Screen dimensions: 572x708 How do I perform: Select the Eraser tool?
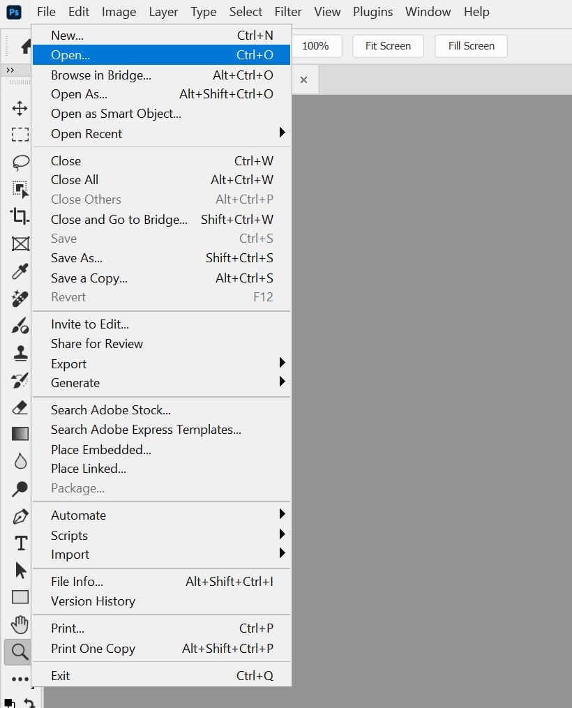[20, 407]
